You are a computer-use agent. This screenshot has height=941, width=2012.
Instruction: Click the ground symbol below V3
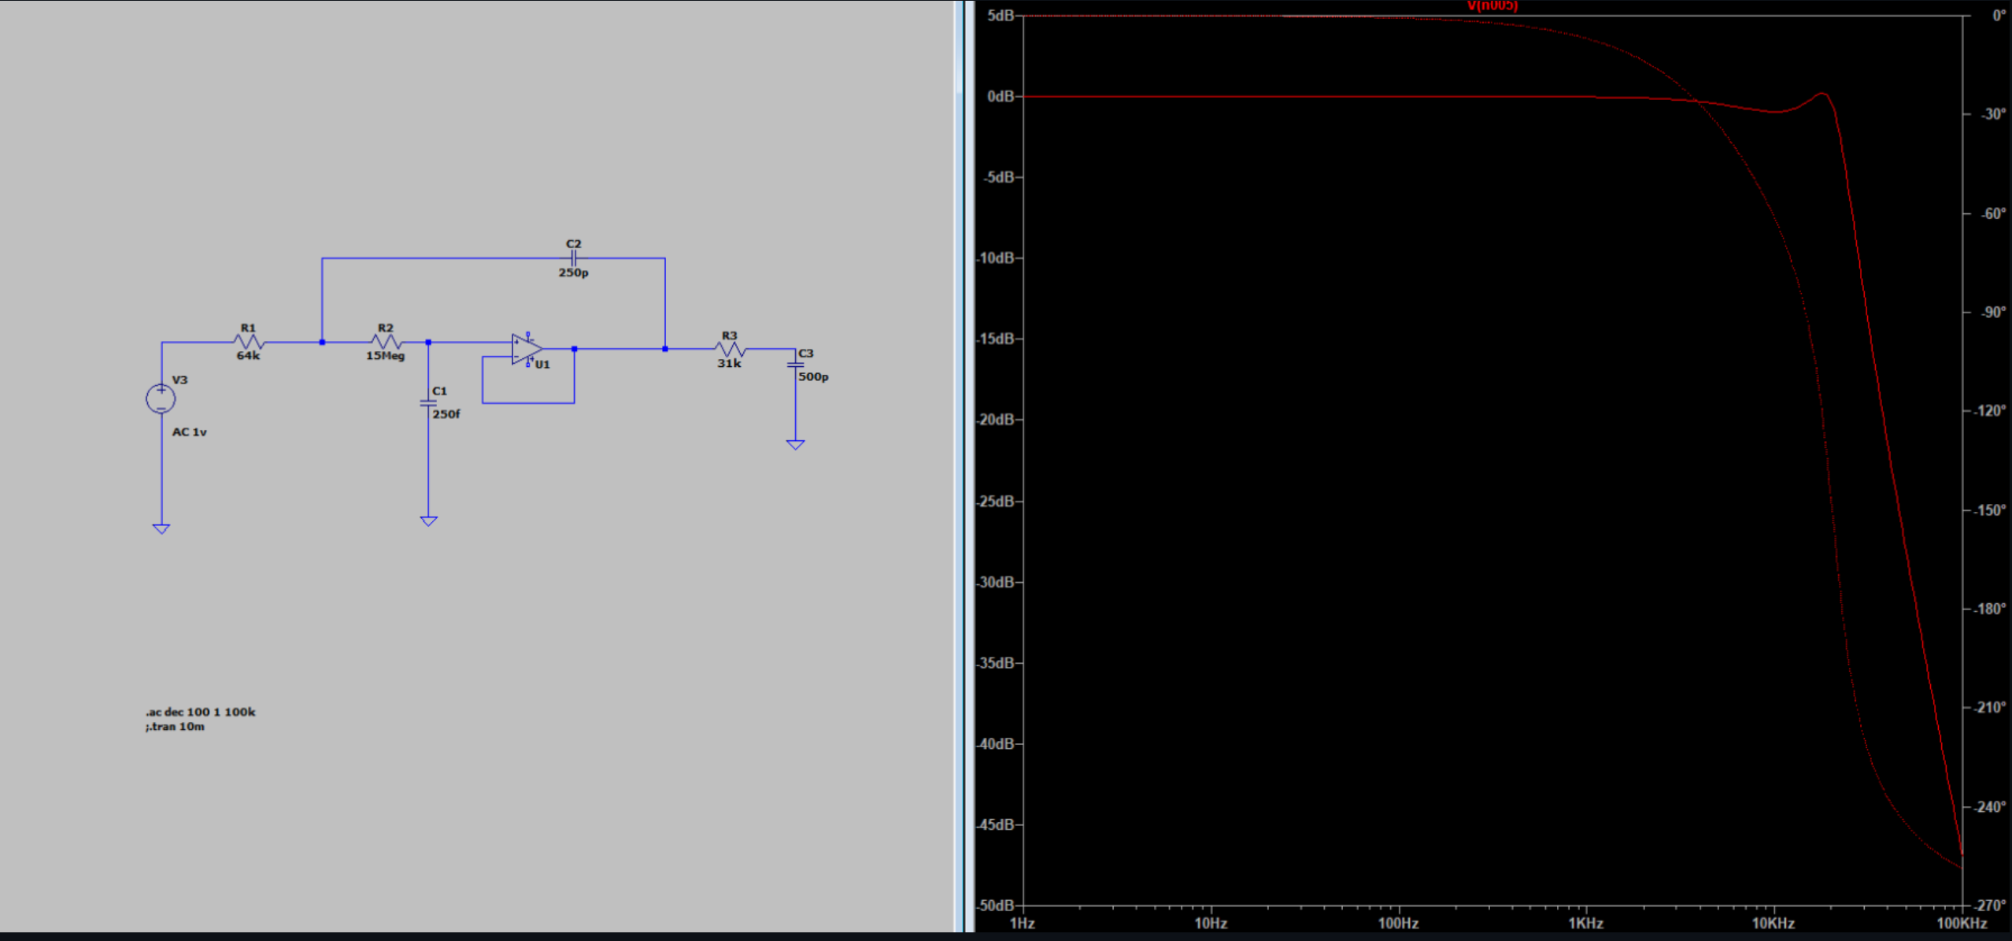point(161,528)
